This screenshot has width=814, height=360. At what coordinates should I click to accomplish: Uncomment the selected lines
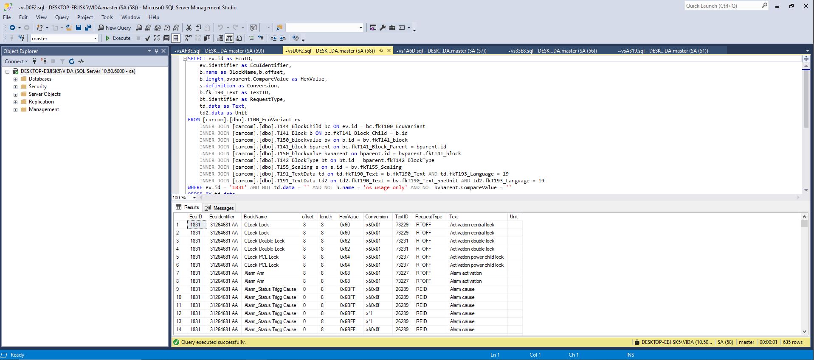(x=261, y=38)
